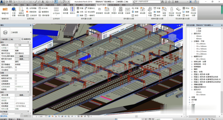The image size is (223, 120).
Task: Enable the 裁剪视图 crop view checkbox
Action: pyautogui.click(x=16, y=75)
